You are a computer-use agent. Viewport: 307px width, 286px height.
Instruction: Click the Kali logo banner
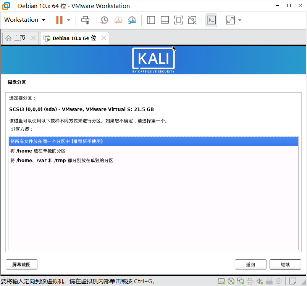pyautogui.click(x=153, y=60)
